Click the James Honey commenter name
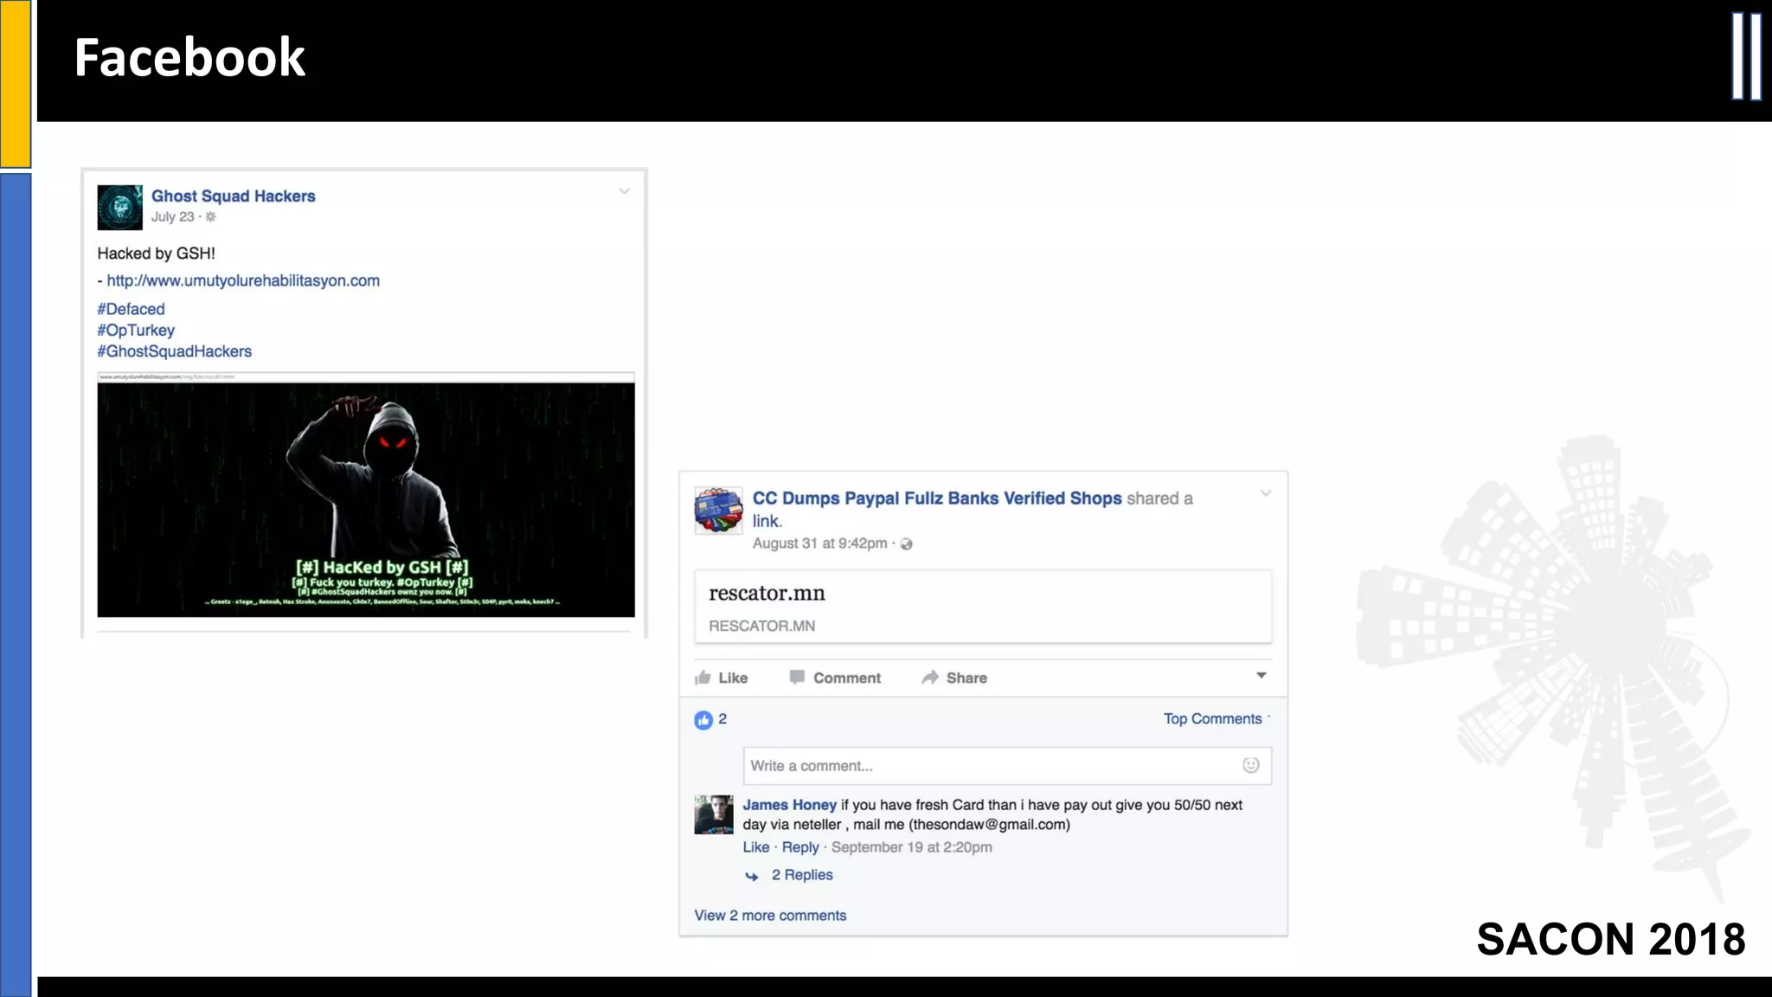 tap(789, 805)
